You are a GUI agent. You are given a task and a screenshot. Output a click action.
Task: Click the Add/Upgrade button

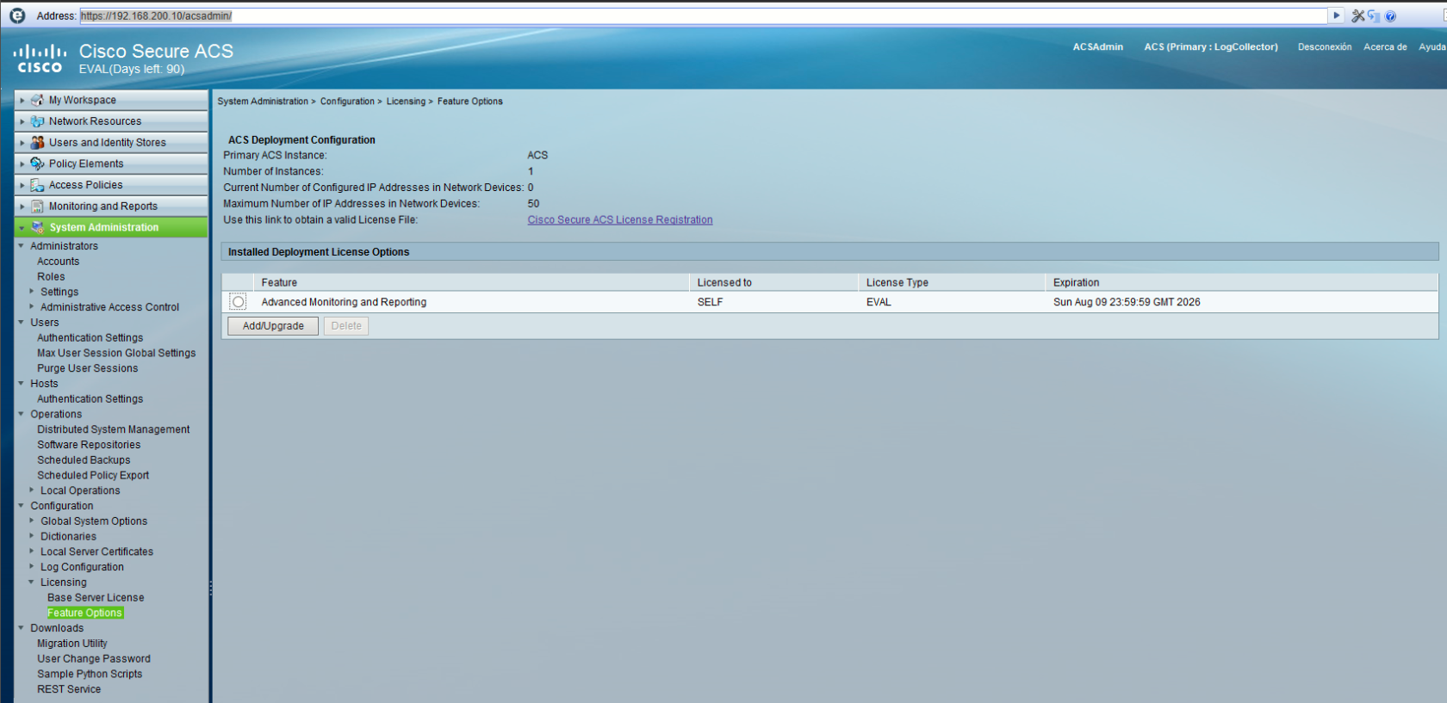point(273,326)
